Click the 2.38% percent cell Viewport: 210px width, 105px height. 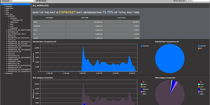tap(122, 30)
